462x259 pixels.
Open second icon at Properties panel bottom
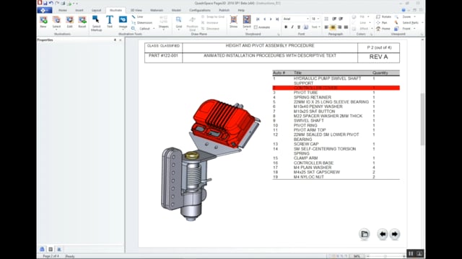pos(51,249)
